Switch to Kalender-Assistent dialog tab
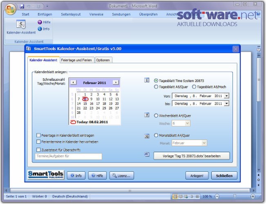This screenshot has height=204, width=266. pos(43,60)
